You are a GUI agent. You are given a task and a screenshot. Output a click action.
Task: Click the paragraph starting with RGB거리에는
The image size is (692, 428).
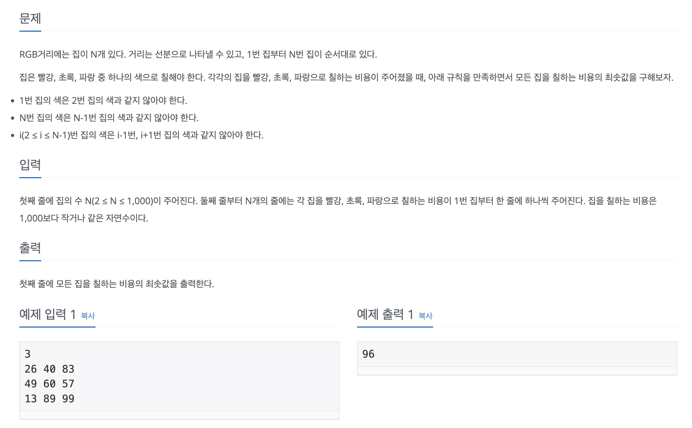(x=198, y=54)
